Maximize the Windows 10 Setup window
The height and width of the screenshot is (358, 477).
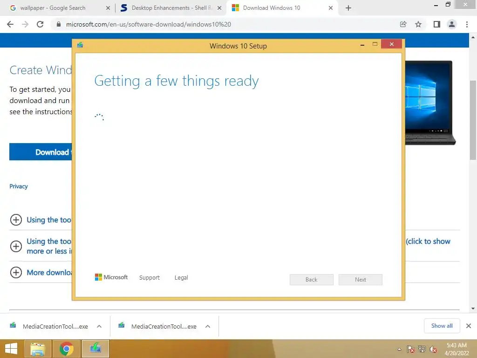[x=375, y=44]
